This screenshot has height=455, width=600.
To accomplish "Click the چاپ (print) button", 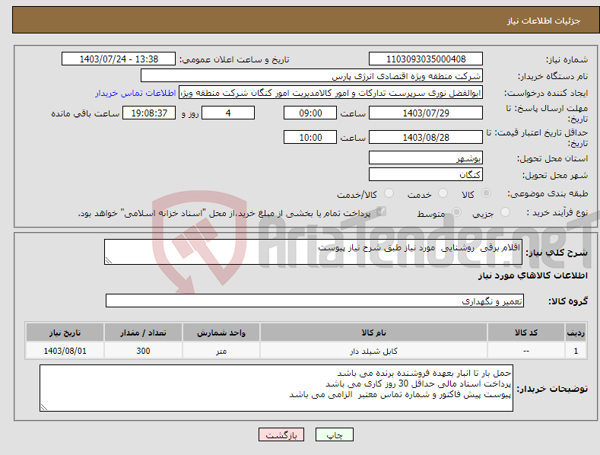I will pos(334,434).
